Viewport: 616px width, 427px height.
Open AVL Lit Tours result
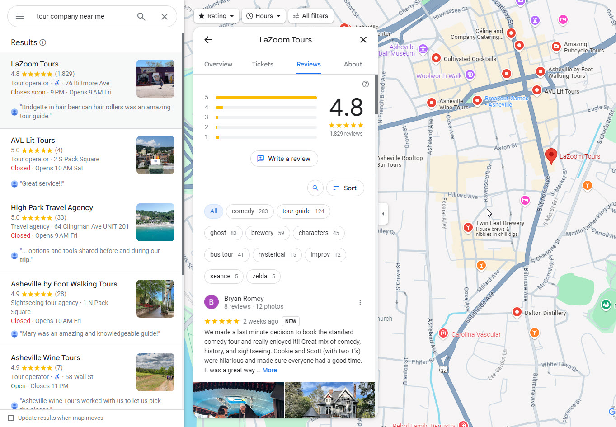[91, 162]
